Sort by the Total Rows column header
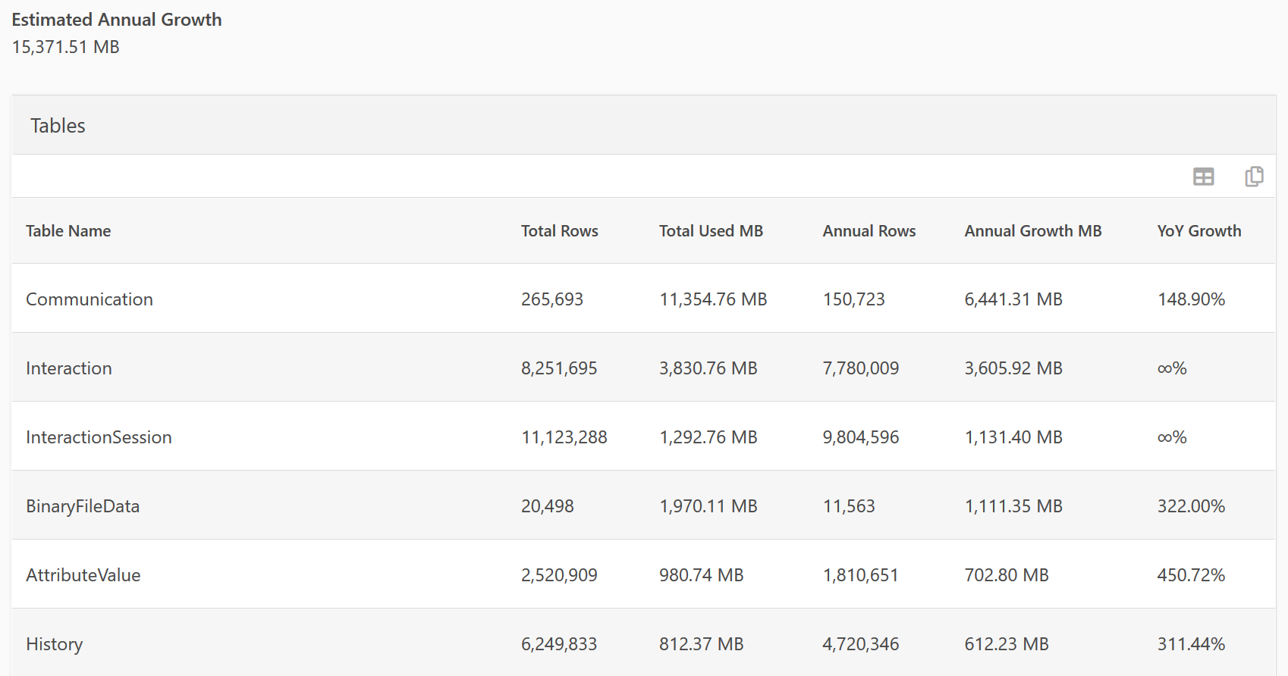Screen dimensions: 1288x676 pos(559,231)
